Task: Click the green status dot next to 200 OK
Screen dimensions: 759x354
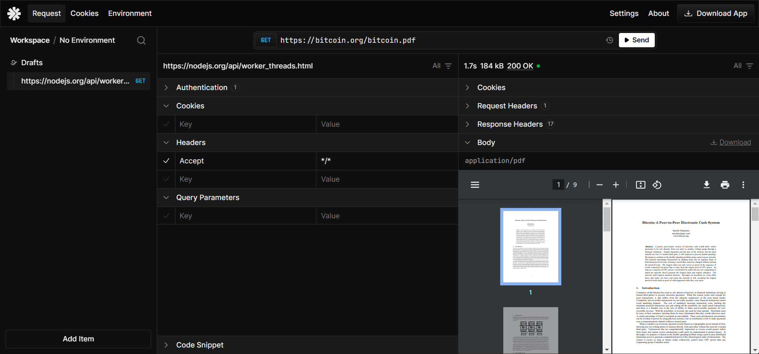Action: (x=538, y=66)
